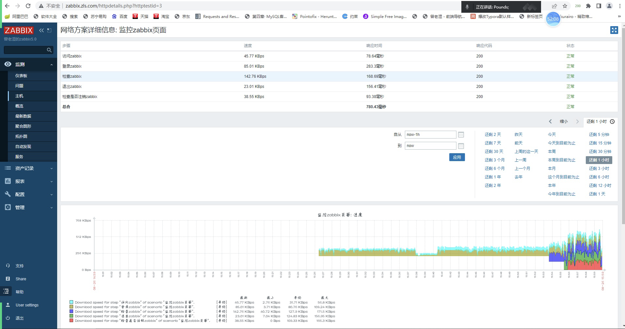Go to next time period arrow
The height and width of the screenshot is (329, 625).
coord(577,122)
